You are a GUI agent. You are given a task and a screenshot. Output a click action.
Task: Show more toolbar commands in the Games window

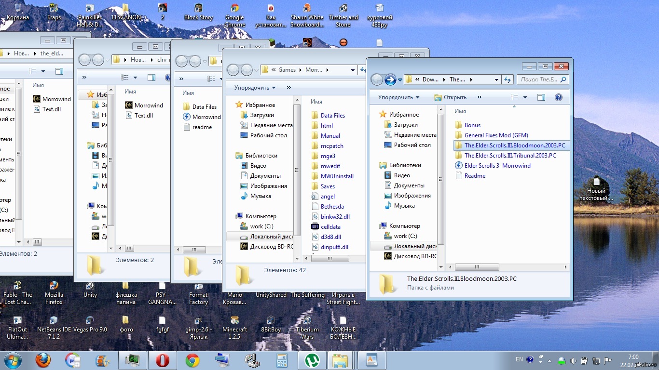(288, 88)
